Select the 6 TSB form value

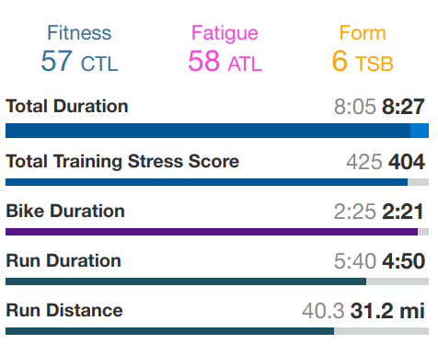[363, 61]
